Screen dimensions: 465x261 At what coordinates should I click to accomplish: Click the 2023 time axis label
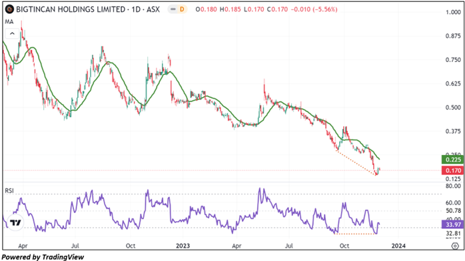click(183, 246)
